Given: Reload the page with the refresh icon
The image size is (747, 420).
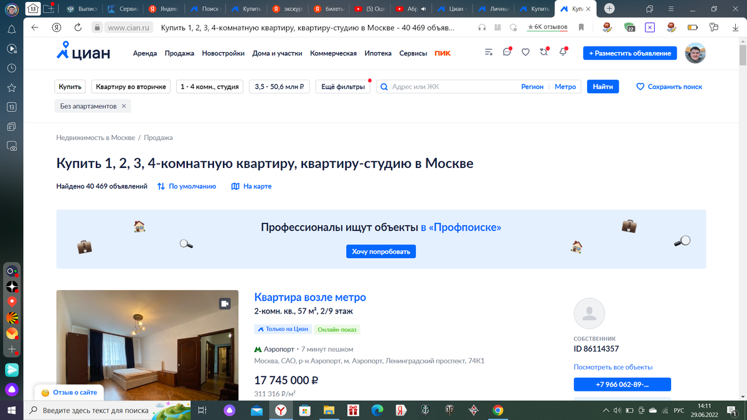Looking at the screenshot, I should (77, 27).
